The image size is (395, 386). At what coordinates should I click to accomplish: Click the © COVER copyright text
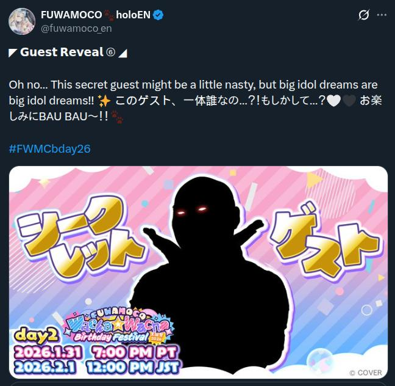click(366, 373)
